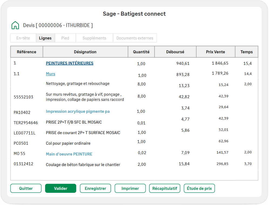The image size is (269, 205).
Task: Print the quote using Imprimer
Action: coord(130,189)
